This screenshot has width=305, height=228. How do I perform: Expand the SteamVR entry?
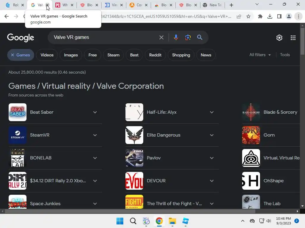95,135
